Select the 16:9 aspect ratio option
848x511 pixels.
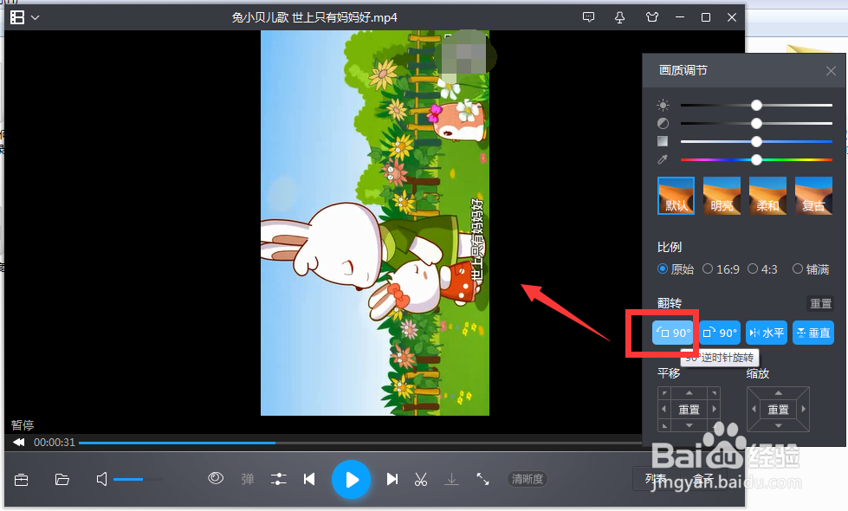coord(721,269)
